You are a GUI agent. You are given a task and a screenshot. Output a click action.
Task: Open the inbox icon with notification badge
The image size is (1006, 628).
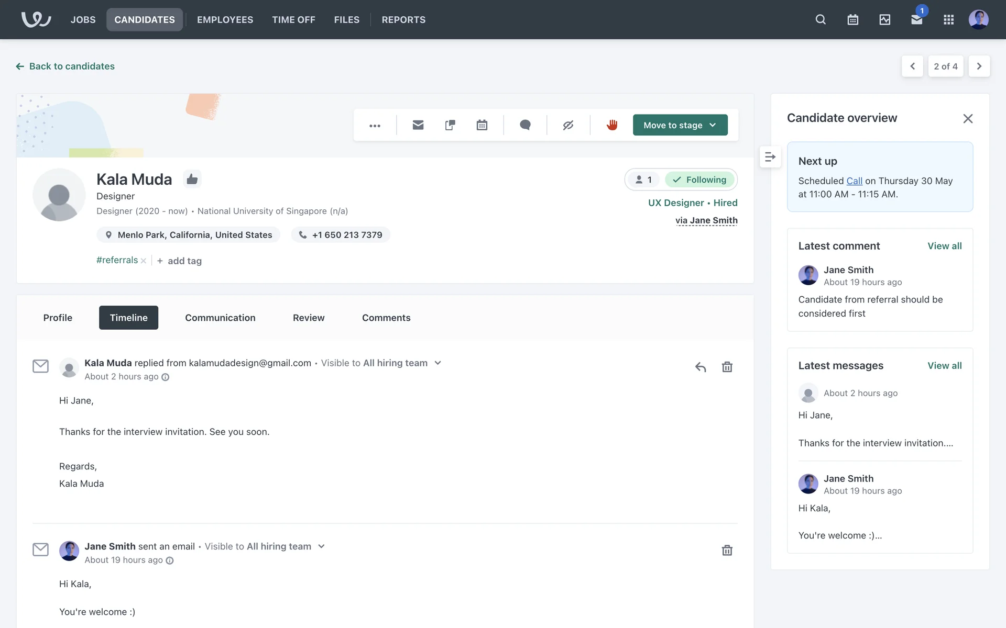[x=916, y=20]
